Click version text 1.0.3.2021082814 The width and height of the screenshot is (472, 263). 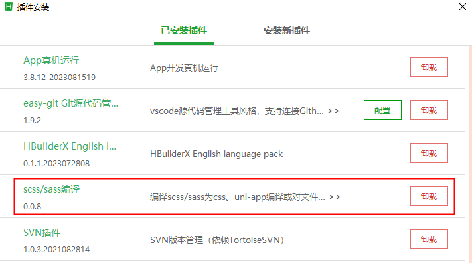pyautogui.click(x=56, y=250)
